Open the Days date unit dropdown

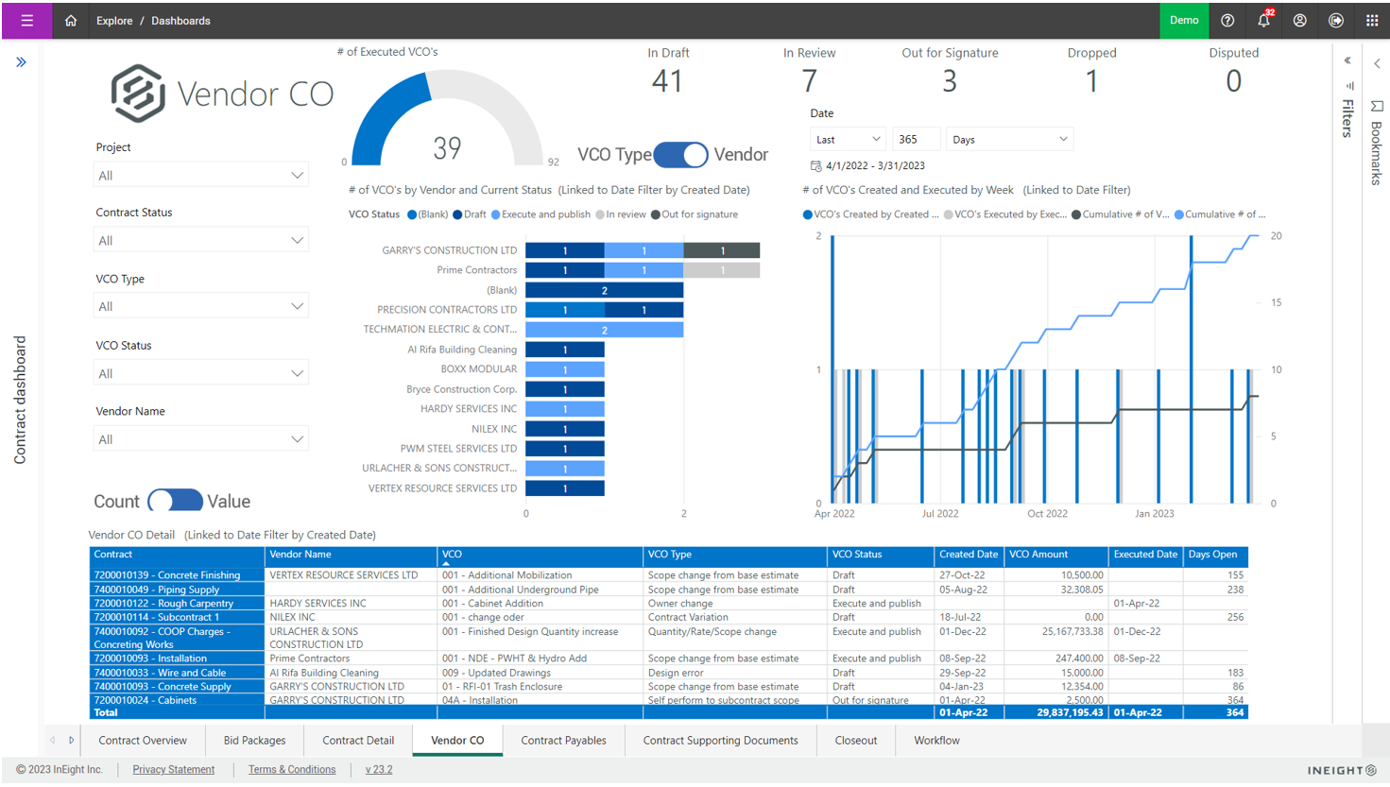(1009, 140)
